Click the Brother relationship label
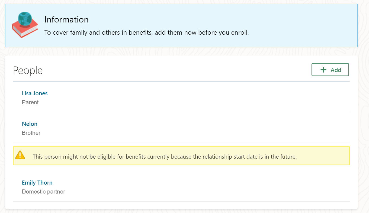Image resolution: width=369 pixels, height=213 pixels. point(31,133)
